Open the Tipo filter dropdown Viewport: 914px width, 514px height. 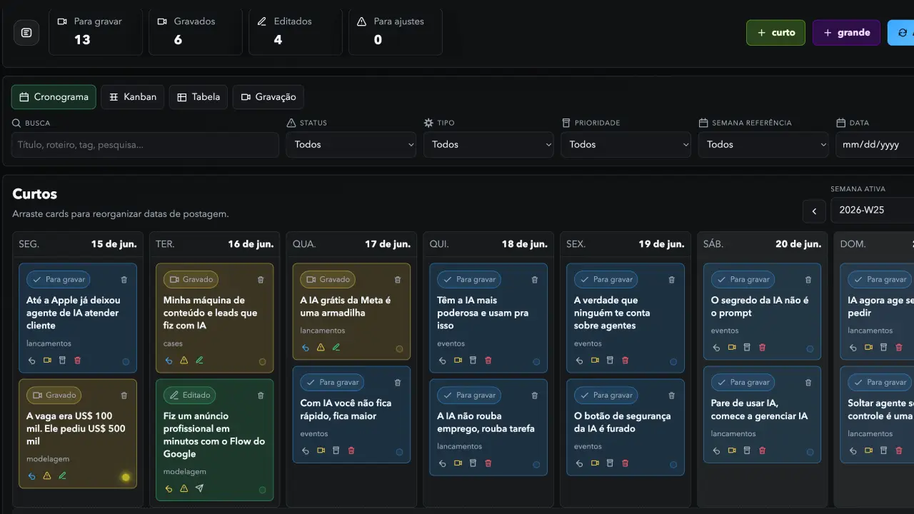[488, 145]
